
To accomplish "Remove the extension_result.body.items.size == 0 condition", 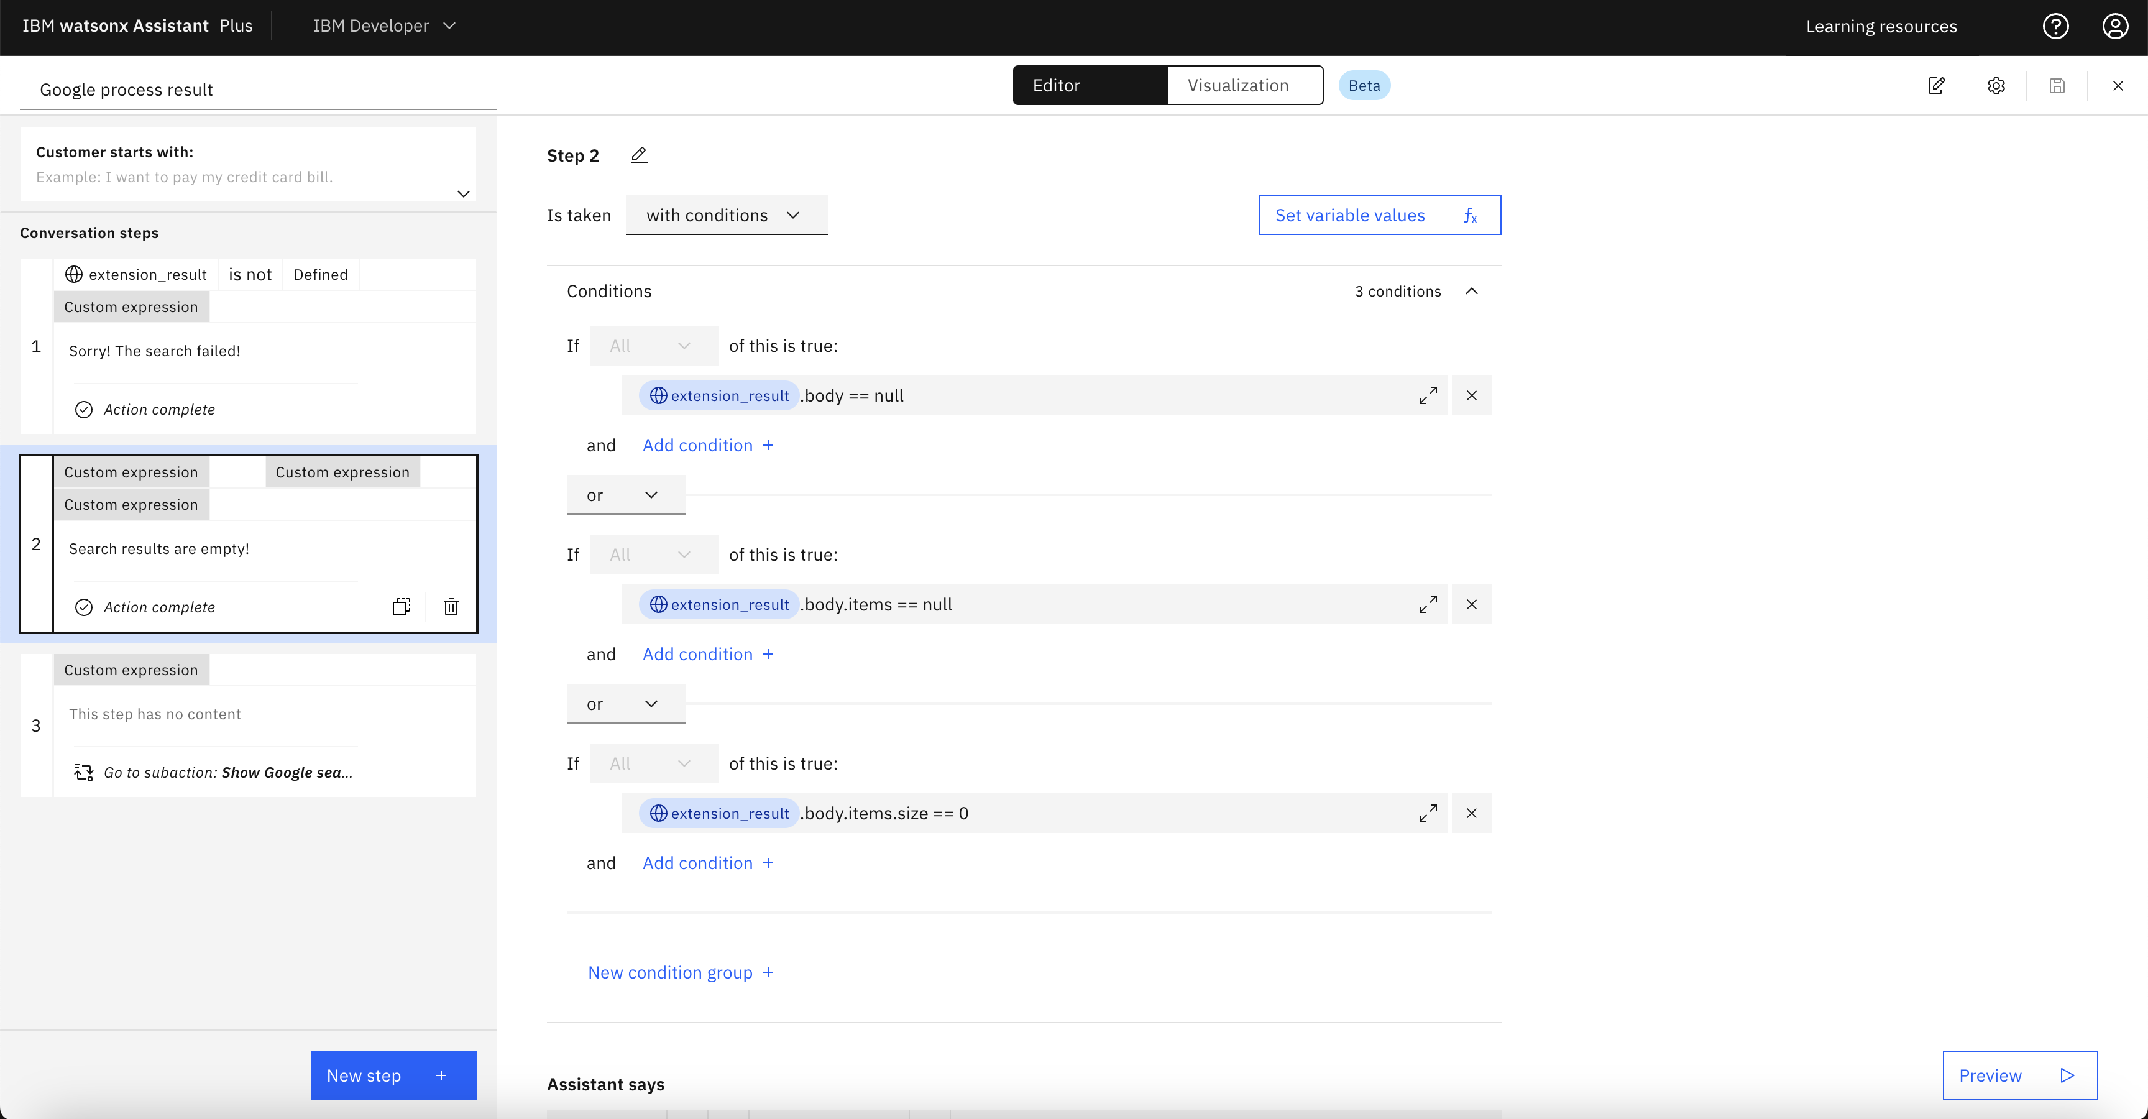I will point(1472,813).
